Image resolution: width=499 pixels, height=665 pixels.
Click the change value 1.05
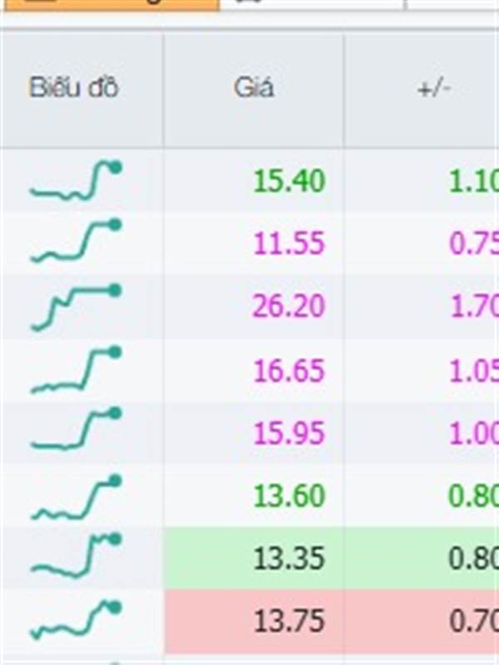pyautogui.click(x=472, y=371)
